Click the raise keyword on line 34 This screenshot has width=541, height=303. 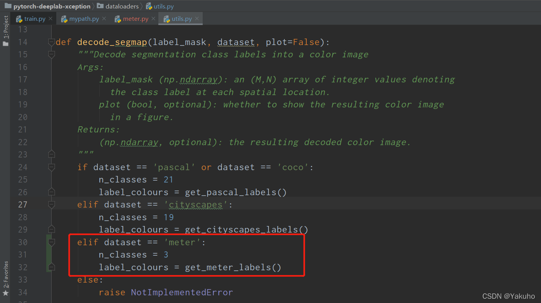pyautogui.click(x=112, y=292)
